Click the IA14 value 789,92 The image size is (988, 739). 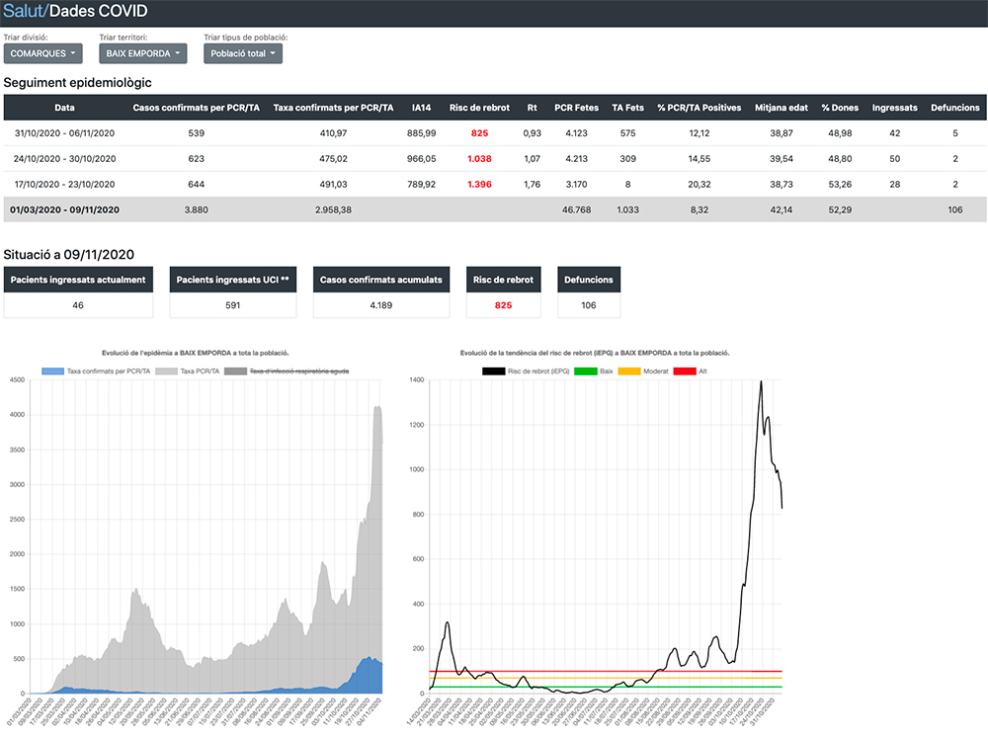[x=422, y=184]
